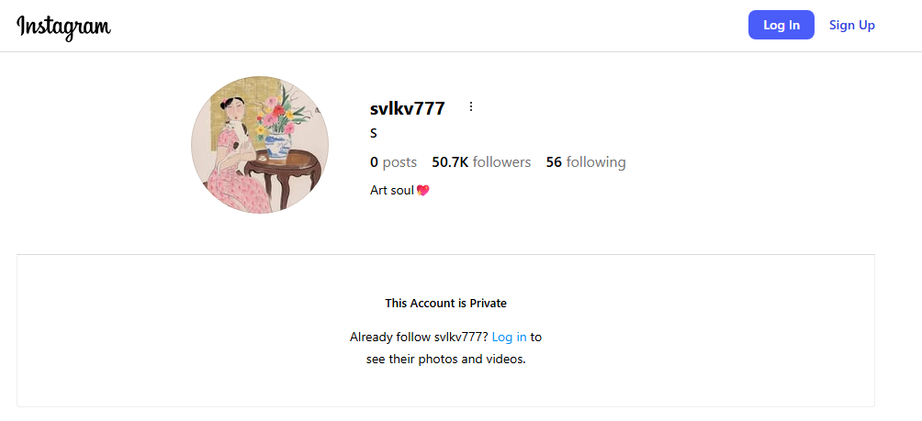This screenshot has width=922, height=421.
Task: Follow the inline Log in link
Action: pos(510,337)
